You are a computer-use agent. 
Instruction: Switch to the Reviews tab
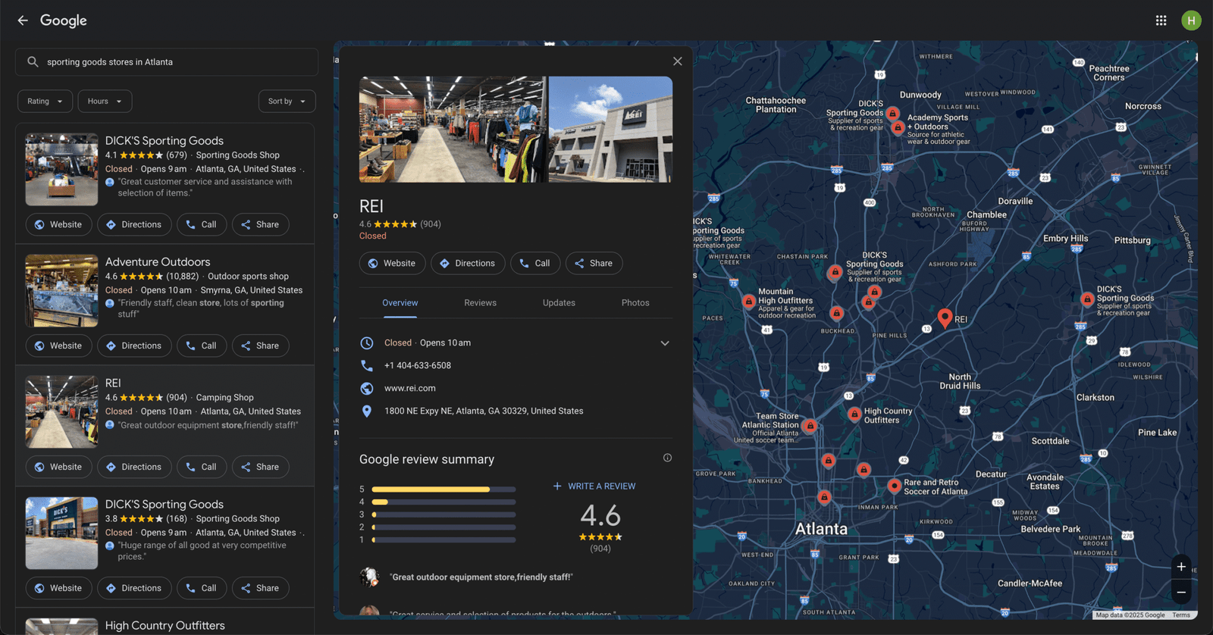click(x=480, y=303)
